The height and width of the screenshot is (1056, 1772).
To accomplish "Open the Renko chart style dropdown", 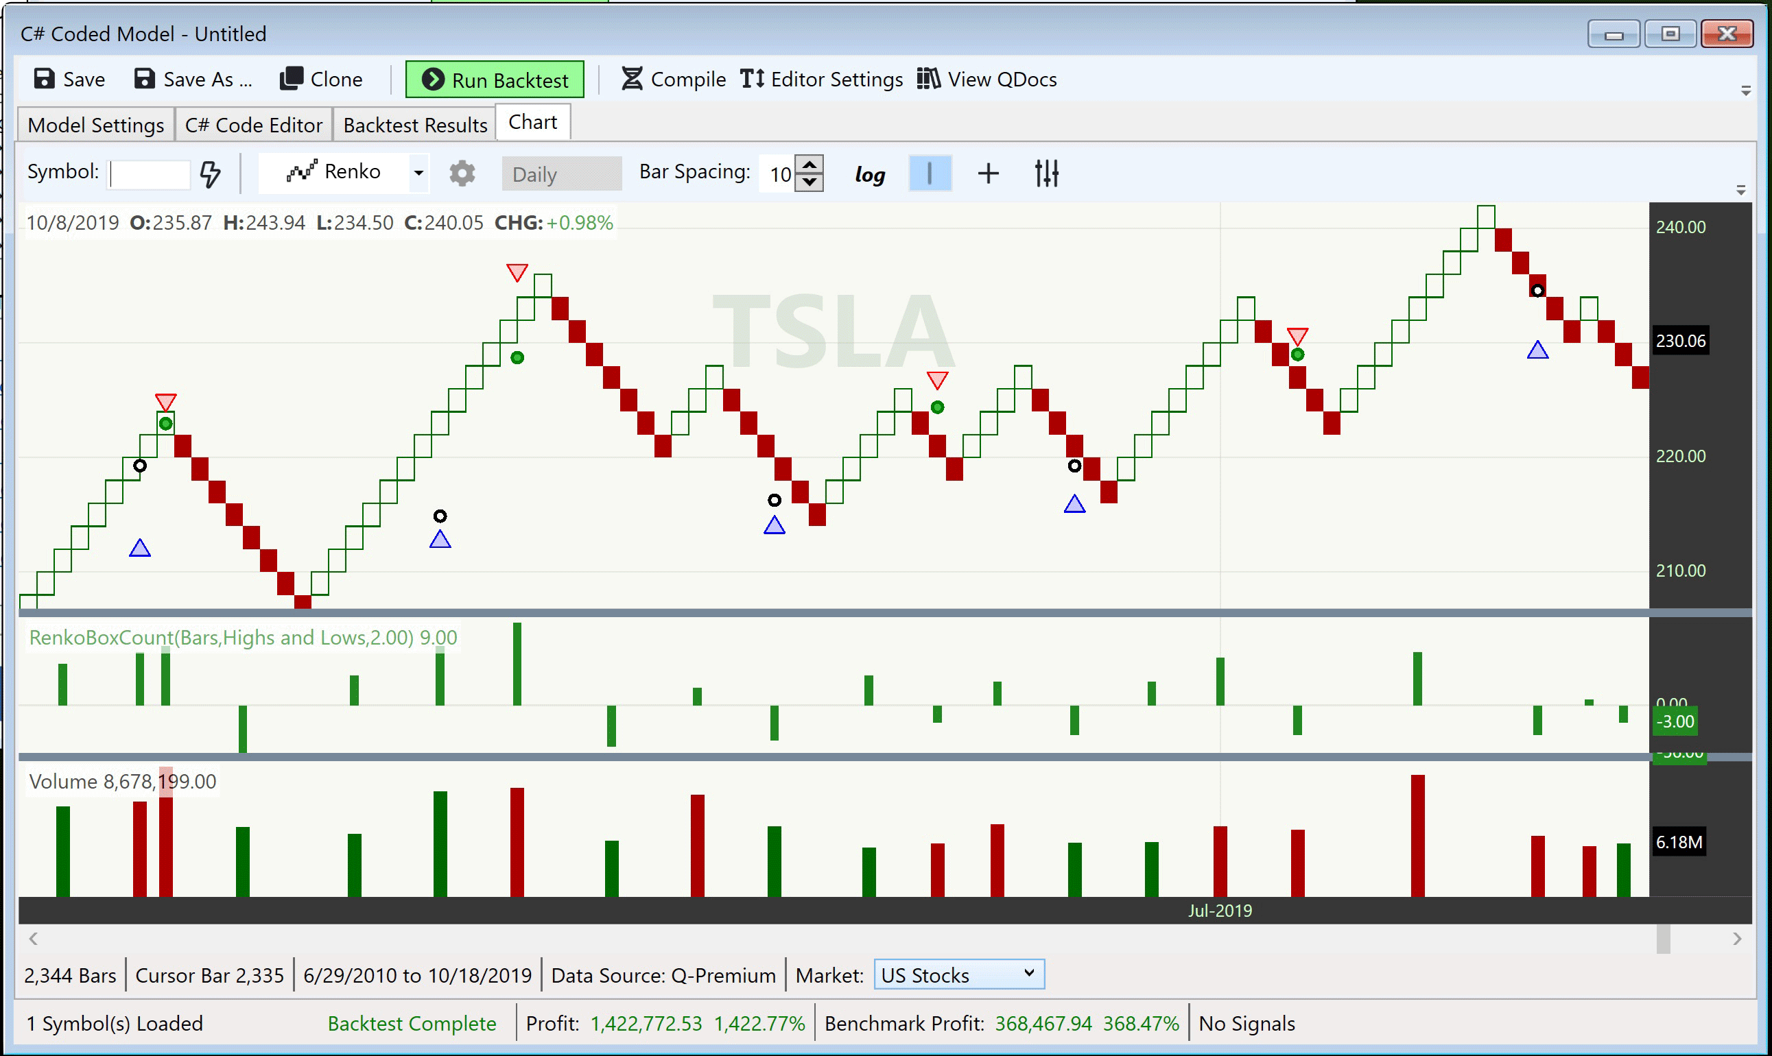I will [x=418, y=173].
